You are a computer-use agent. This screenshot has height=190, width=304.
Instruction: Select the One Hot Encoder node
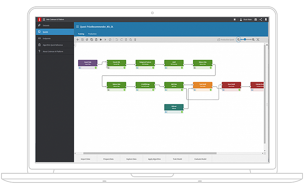coord(145,85)
